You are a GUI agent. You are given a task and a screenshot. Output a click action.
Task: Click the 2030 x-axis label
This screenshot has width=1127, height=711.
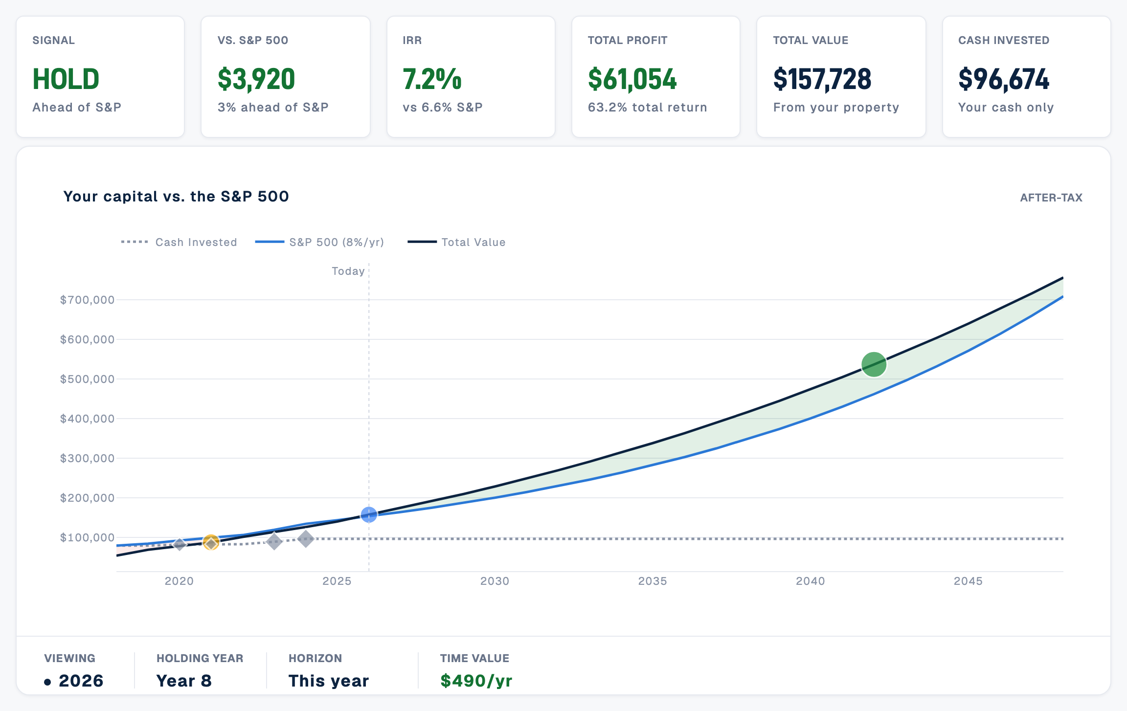[495, 581]
